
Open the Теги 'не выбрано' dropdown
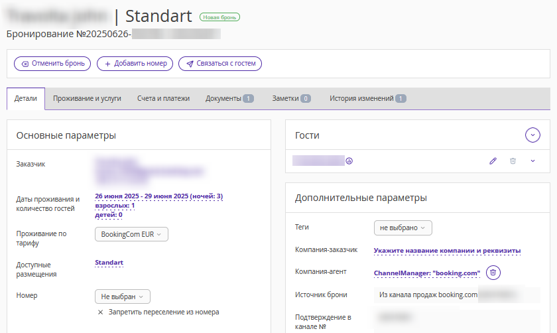coord(402,228)
